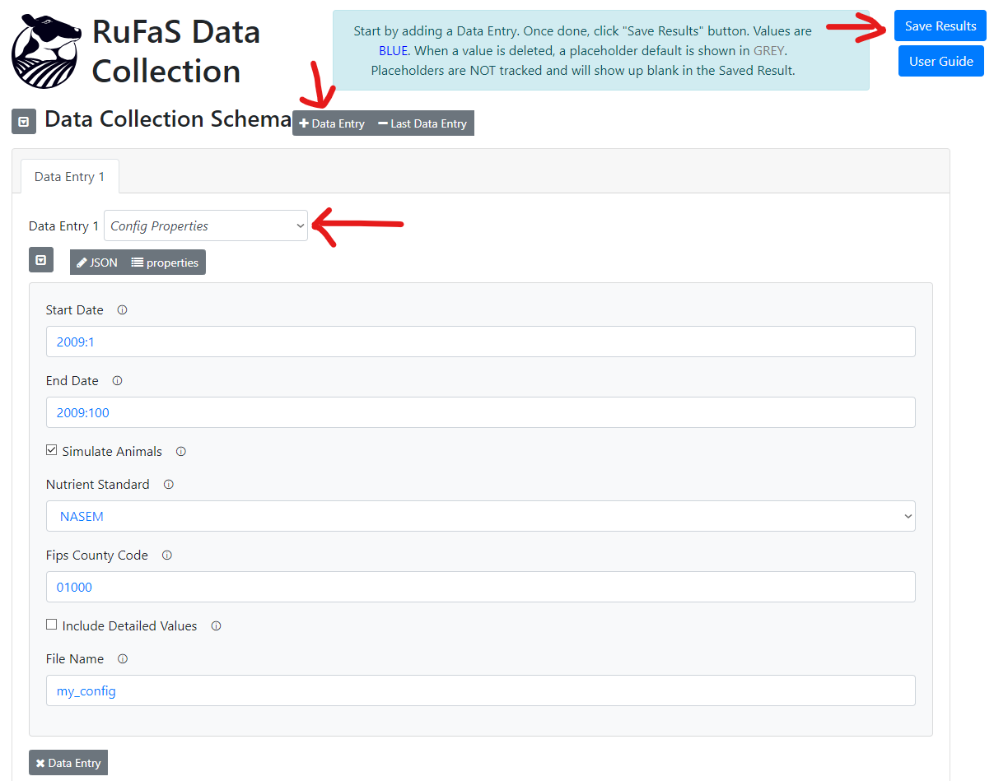The width and height of the screenshot is (994, 781).
Task: Delete this Data Entry at bottom
Action: 68,763
